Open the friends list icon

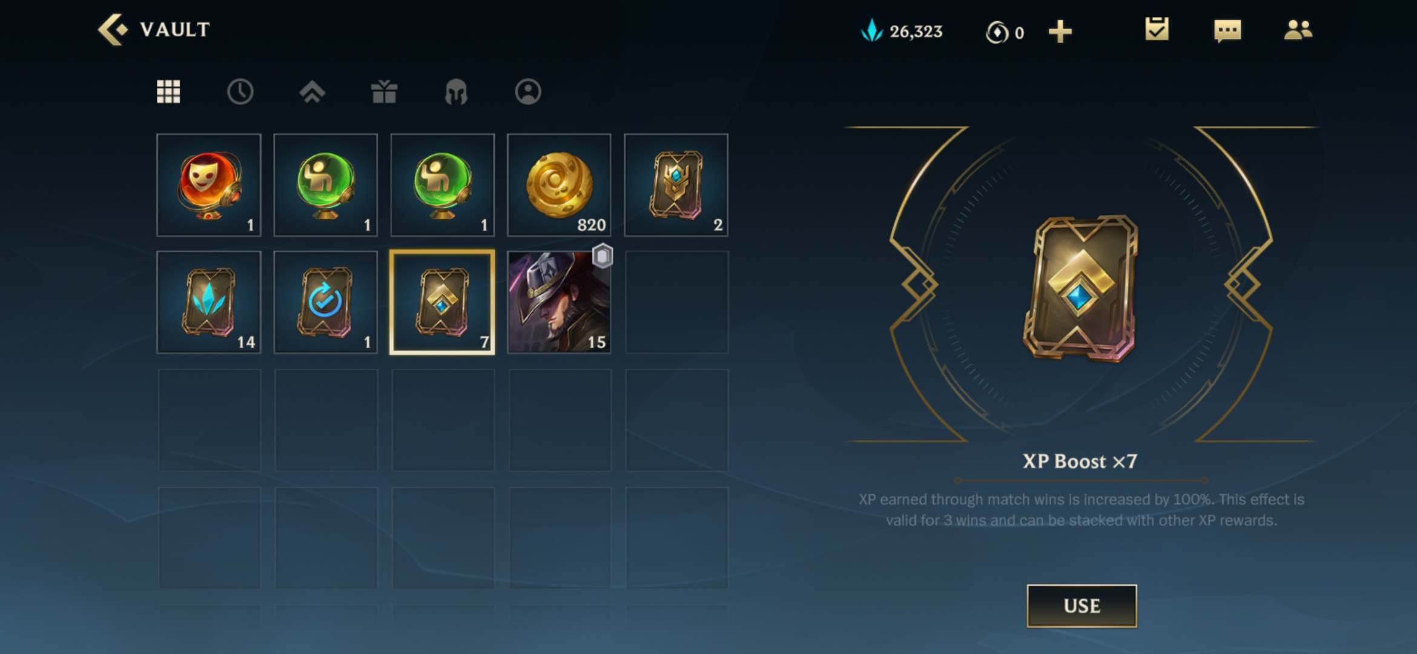coord(1298,30)
